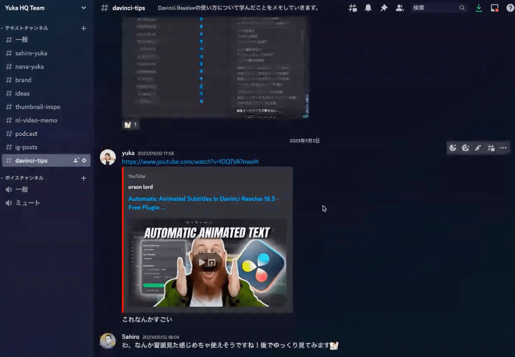
Task: Open the embedded video in browser icon
Action: [x=212, y=263]
